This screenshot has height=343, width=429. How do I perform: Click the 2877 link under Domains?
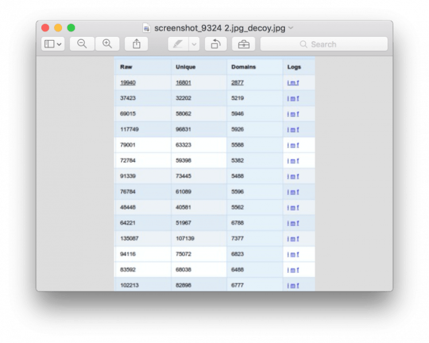pos(237,83)
